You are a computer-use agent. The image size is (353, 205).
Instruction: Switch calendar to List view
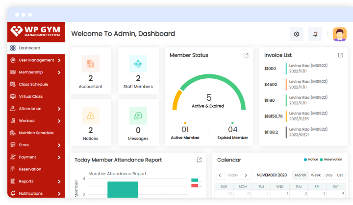[x=340, y=175]
